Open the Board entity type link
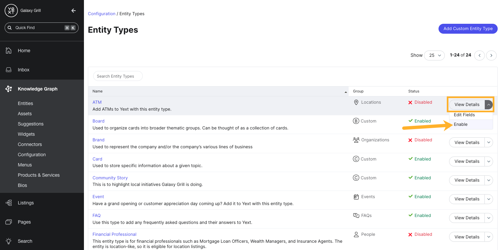The width and height of the screenshot is (499, 250). coord(98,121)
